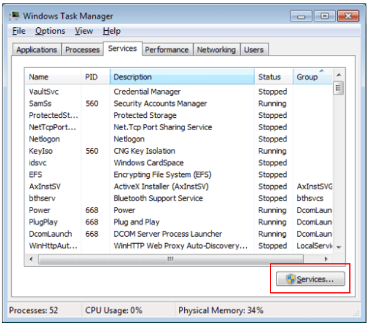Switch to the Performance tab
The width and height of the screenshot is (370, 326).
(167, 50)
